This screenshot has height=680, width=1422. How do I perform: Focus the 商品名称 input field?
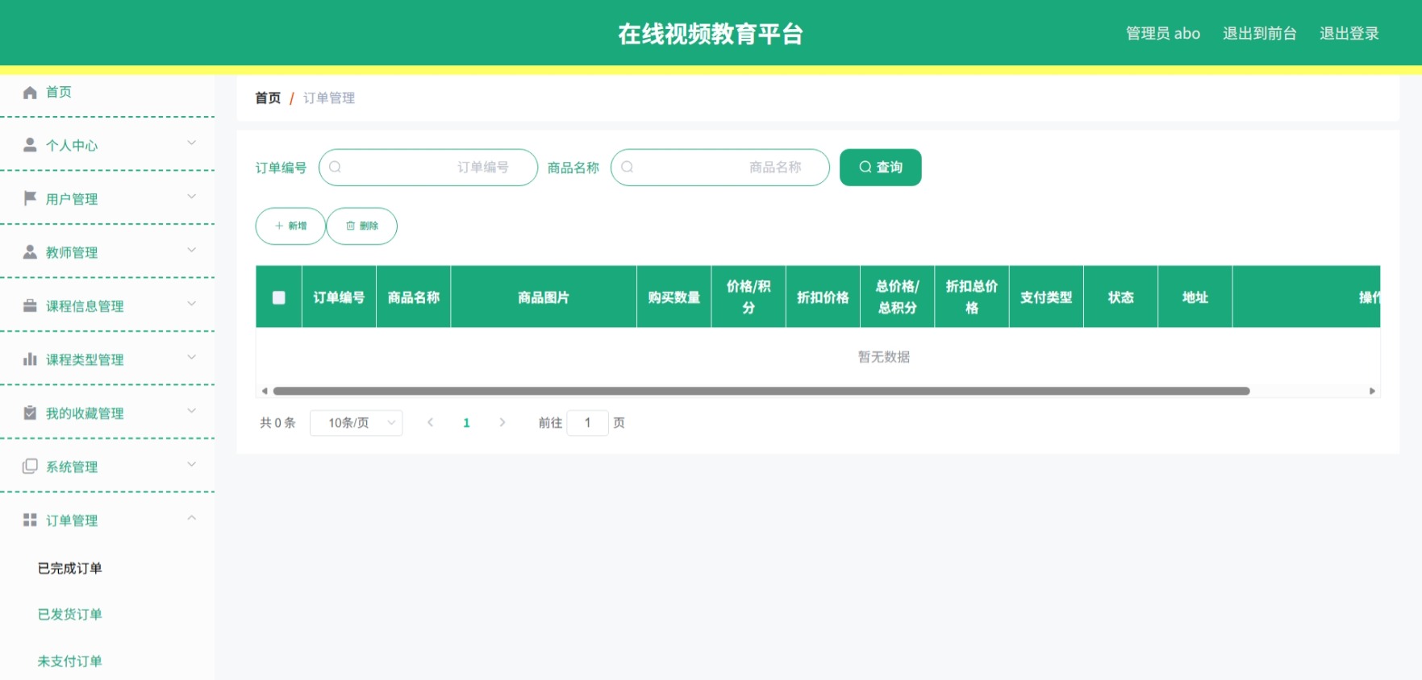tap(720, 168)
